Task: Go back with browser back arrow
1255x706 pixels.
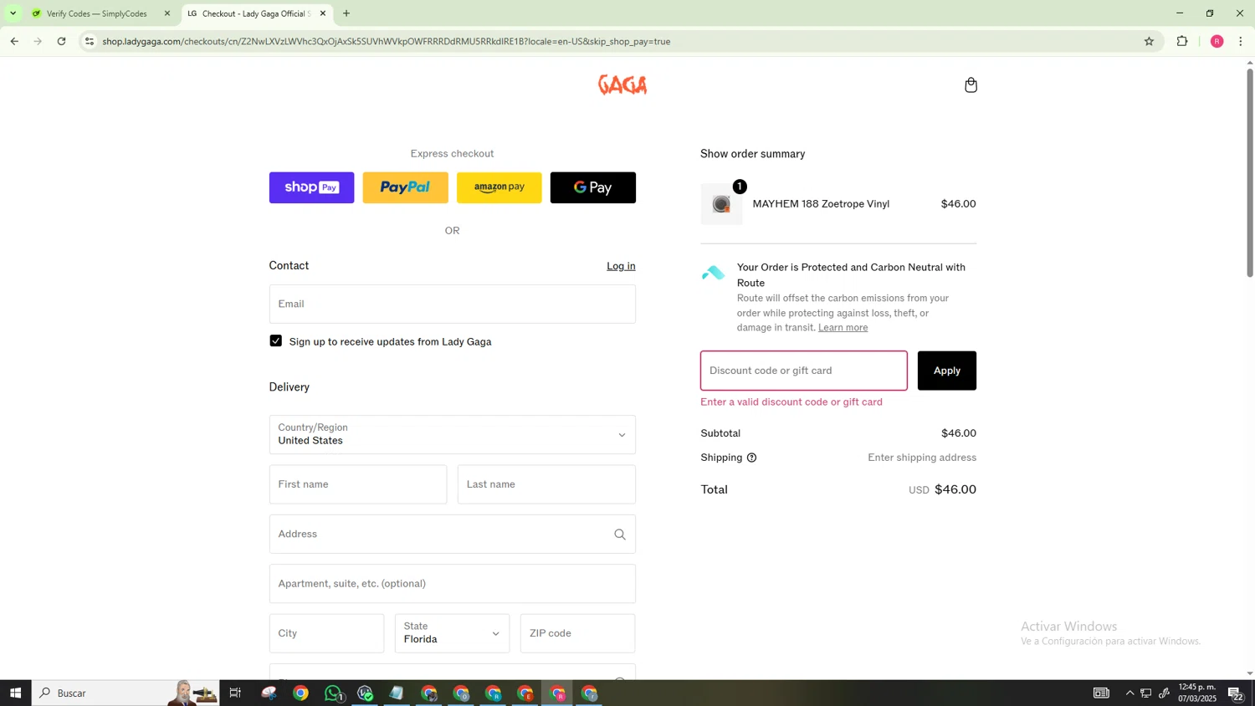Action: (14, 41)
